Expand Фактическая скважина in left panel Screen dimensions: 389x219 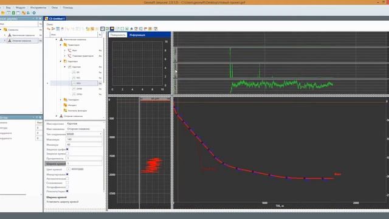(x=5, y=35)
